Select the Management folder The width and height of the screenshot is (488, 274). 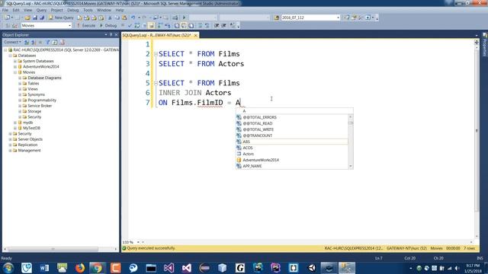tap(29, 151)
